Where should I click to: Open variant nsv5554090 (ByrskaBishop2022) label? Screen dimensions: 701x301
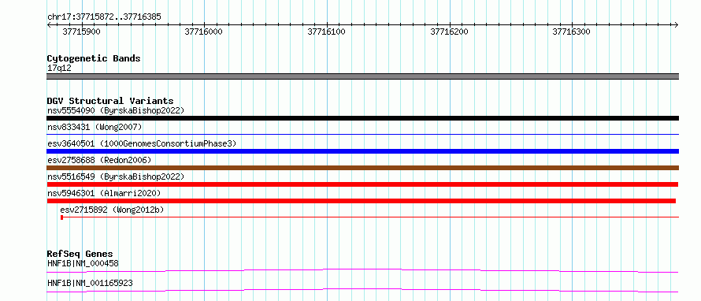point(116,110)
